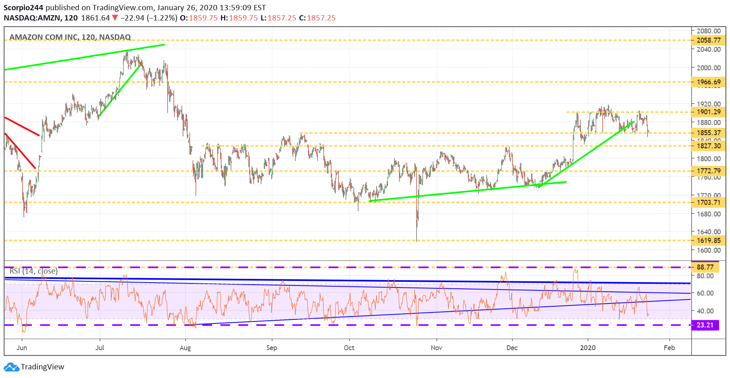
Task: Click the 2020 label on time axis
Action: pos(588,348)
